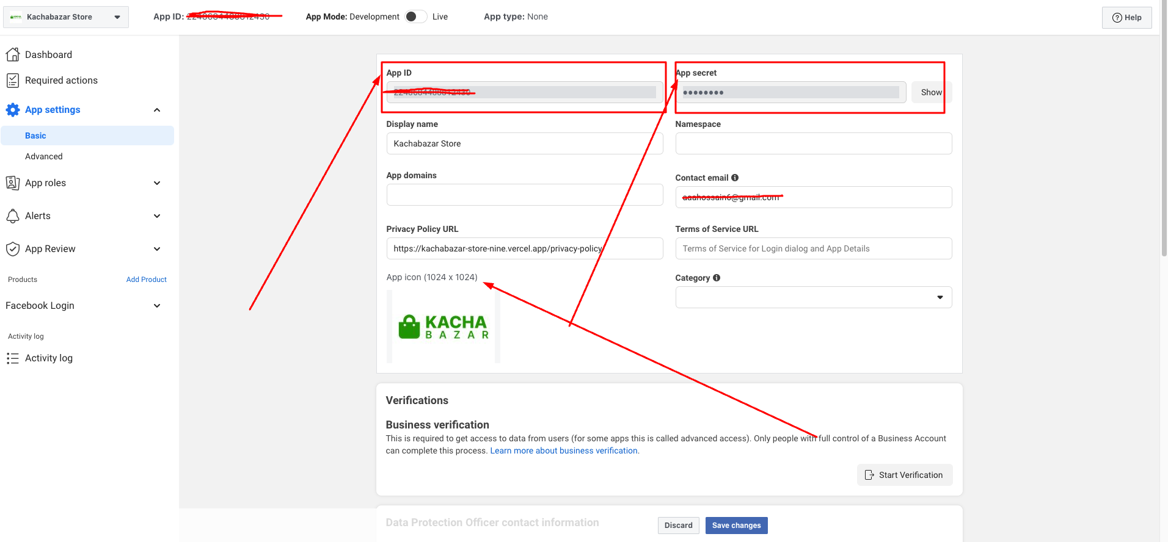Screen dimensions: 1168x542
Task: Click the App settings gear icon
Action: 13,110
